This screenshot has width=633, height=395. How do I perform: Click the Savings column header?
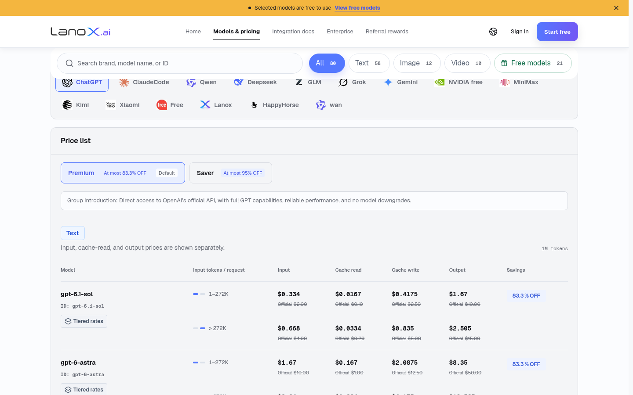point(516,270)
